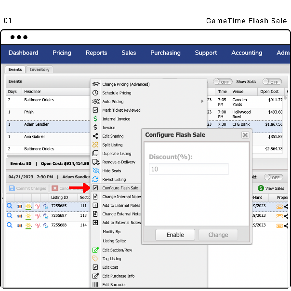Image resolution: width=291 pixels, height=291 pixels.
Task: Select the Events tab
Action: click(x=15, y=69)
